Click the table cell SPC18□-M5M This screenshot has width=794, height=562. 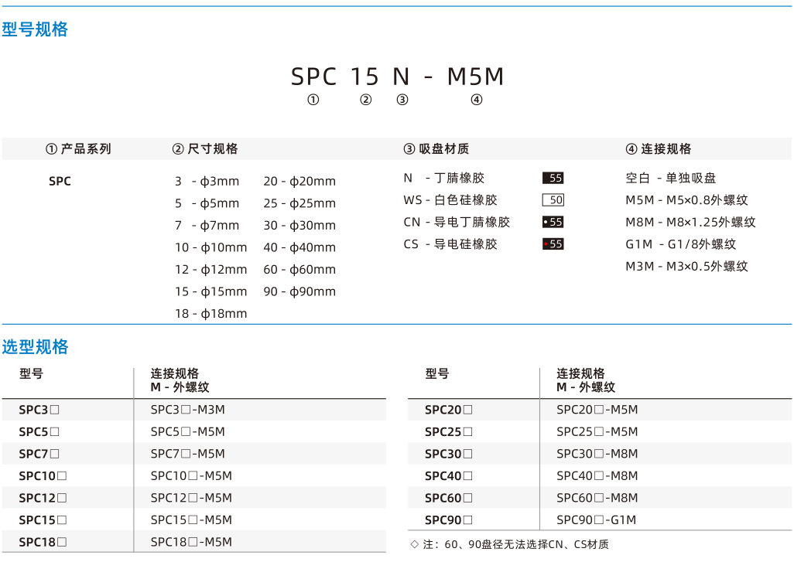191,542
